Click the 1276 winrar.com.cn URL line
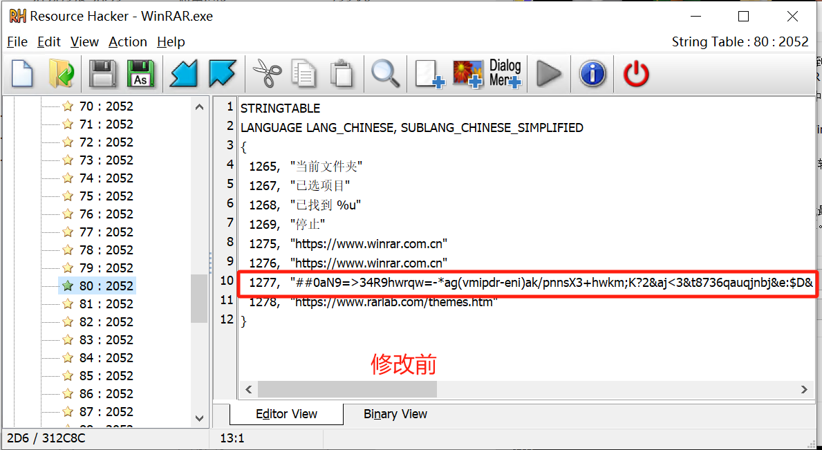Viewport: 822px width, 450px height. 348,263
